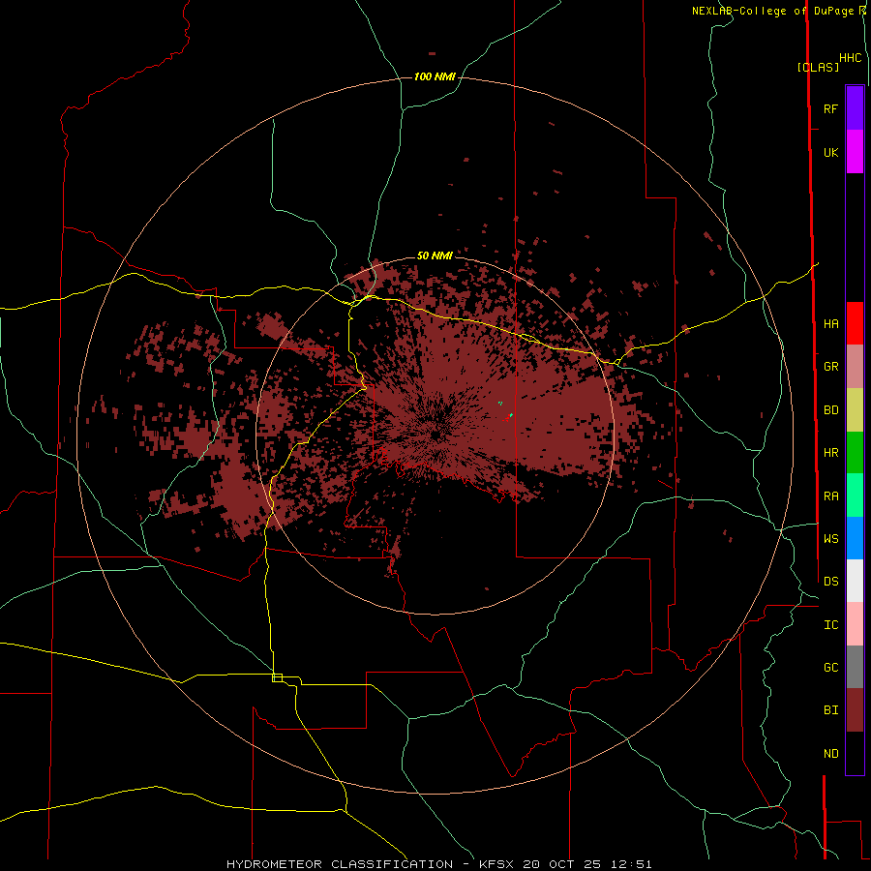871x871 pixels.
Task: Click the UK legend label text
Action: (x=830, y=152)
